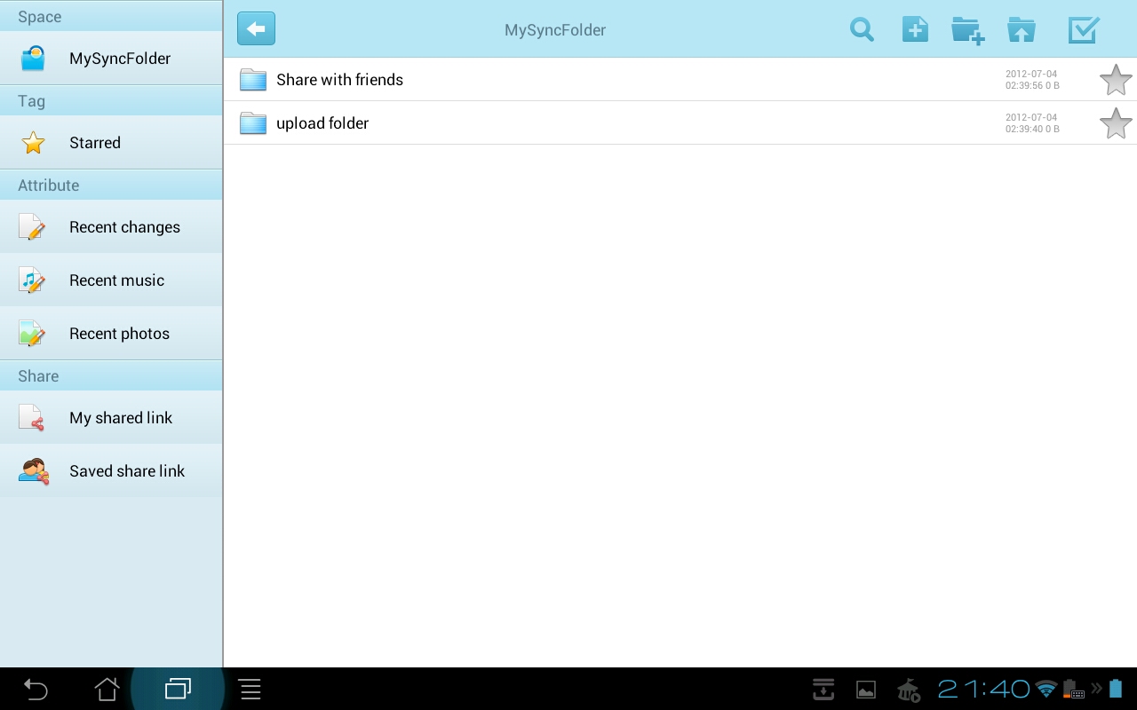Screen dimensions: 1137x710
Task: Click the MySyncFolder cloud folder icon
Action: click(x=33, y=59)
